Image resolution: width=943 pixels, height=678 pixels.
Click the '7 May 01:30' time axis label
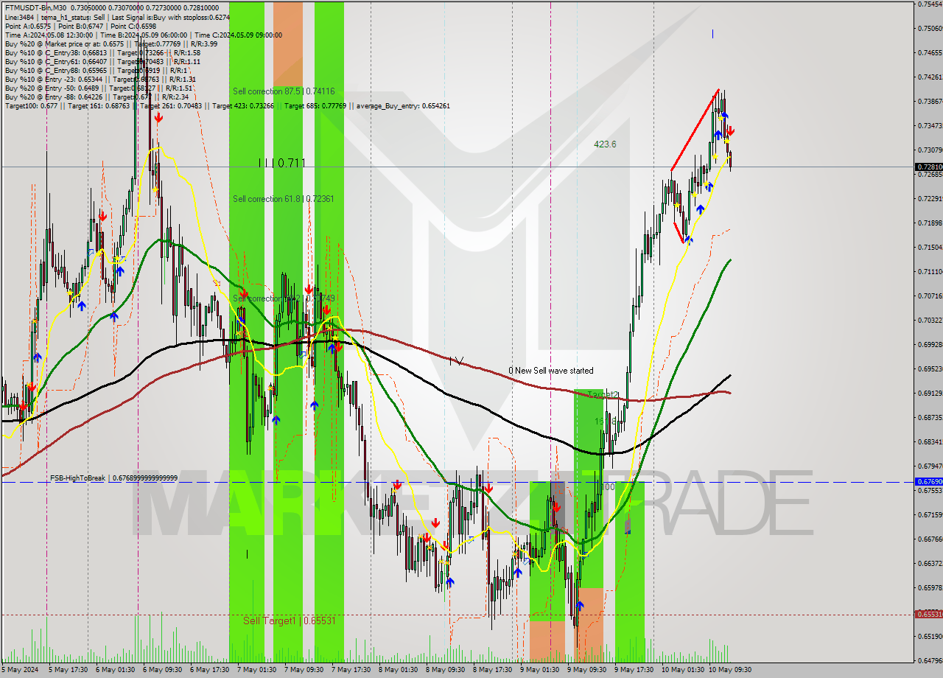point(257,670)
